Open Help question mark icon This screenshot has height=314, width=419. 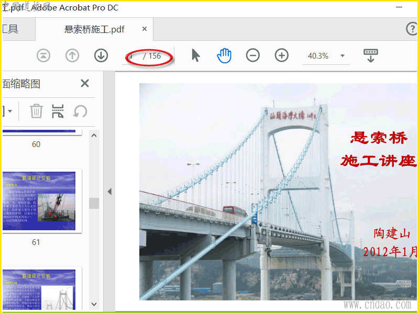pos(412,29)
